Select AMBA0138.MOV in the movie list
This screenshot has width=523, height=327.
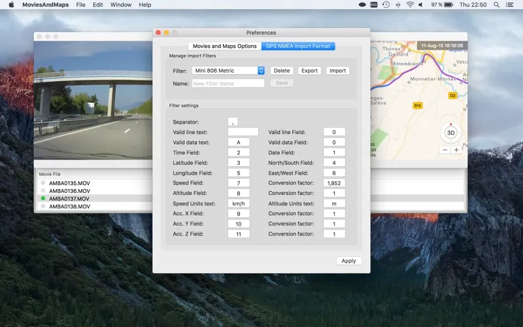point(69,207)
